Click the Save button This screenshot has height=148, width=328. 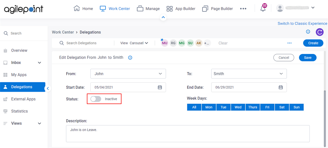coord(308,58)
